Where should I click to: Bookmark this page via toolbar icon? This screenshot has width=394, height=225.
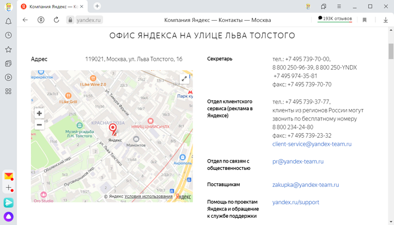[x=365, y=20]
